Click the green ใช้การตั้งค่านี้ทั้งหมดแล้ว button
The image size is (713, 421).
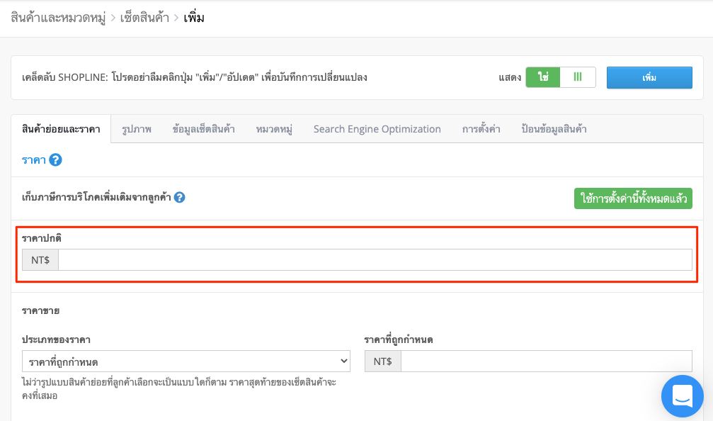coord(633,198)
